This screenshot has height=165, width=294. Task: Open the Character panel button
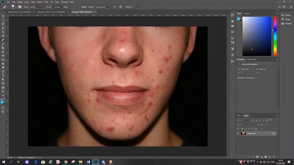(287, 15)
